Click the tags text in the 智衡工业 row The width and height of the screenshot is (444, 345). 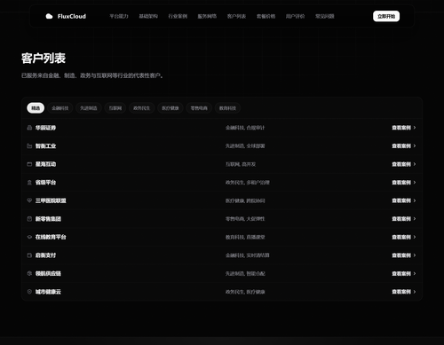245,146
